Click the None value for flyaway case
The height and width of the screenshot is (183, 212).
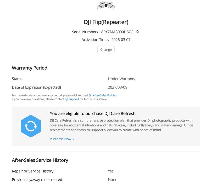113,180
